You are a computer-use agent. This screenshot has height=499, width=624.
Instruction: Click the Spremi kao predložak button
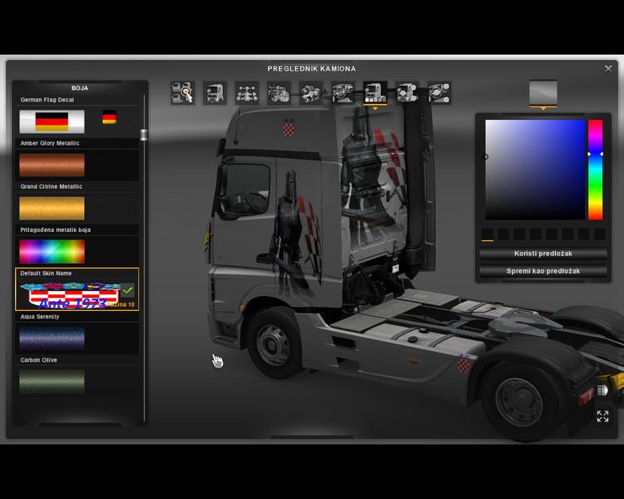[544, 271]
